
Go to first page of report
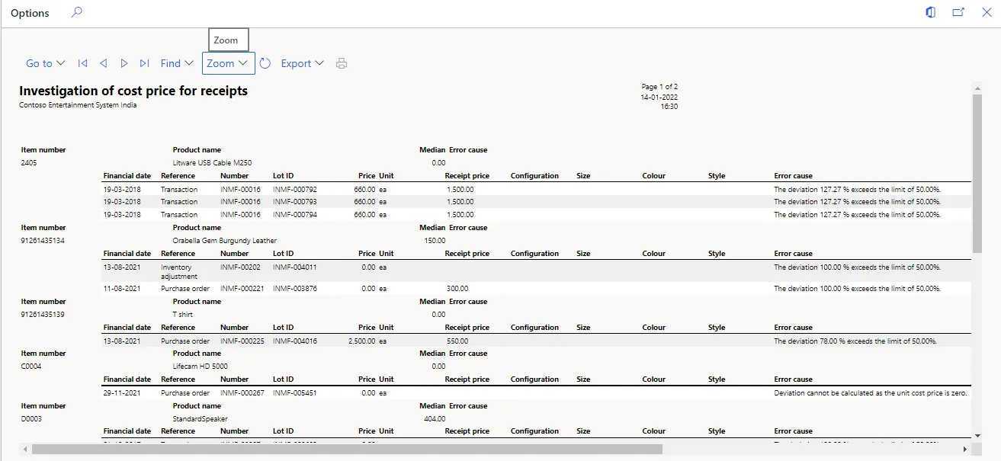[82, 63]
